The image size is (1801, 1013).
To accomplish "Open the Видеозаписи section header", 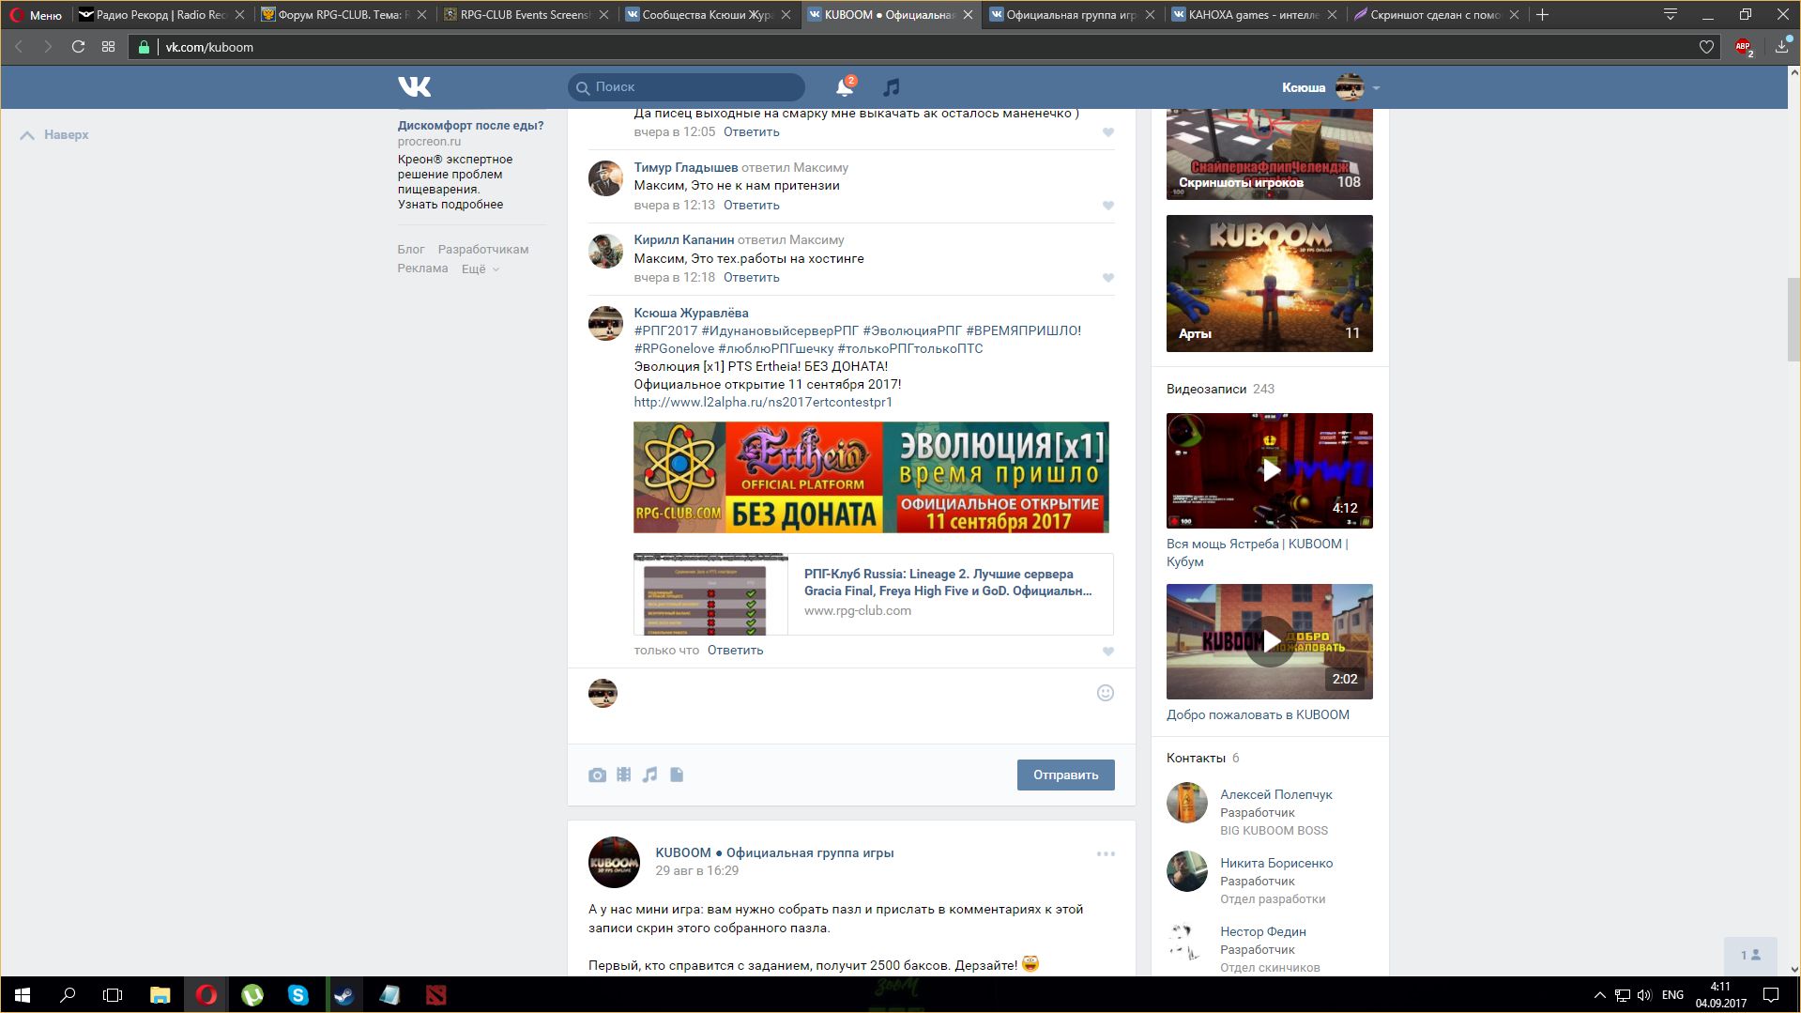I will coord(1220,389).
